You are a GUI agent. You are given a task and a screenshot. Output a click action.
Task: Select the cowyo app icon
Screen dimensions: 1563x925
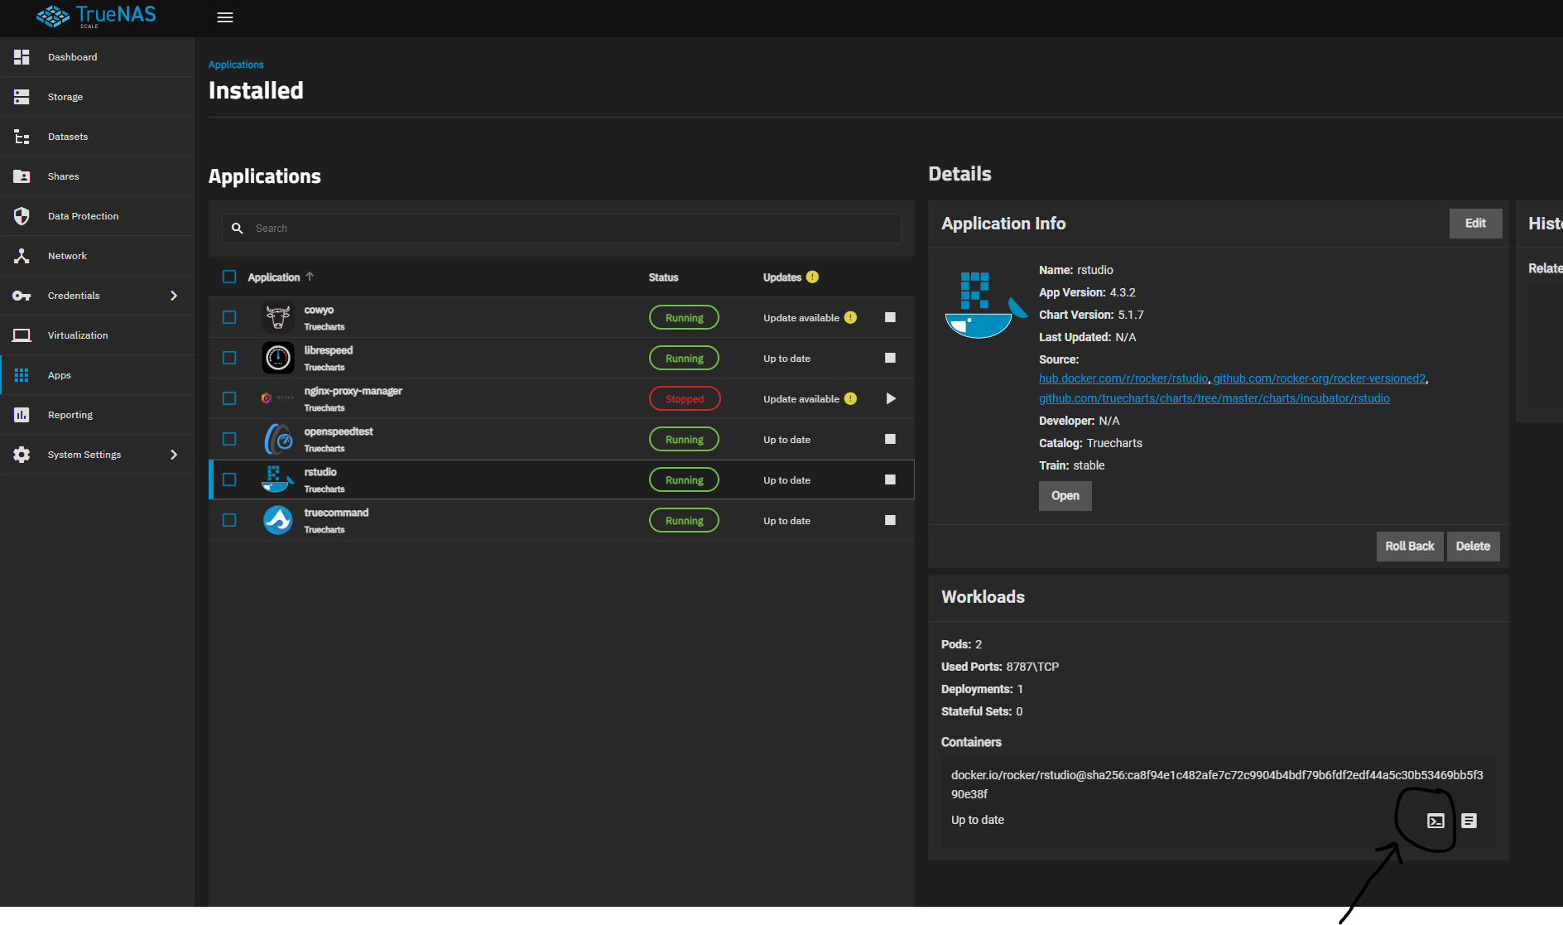pos(278,317)
